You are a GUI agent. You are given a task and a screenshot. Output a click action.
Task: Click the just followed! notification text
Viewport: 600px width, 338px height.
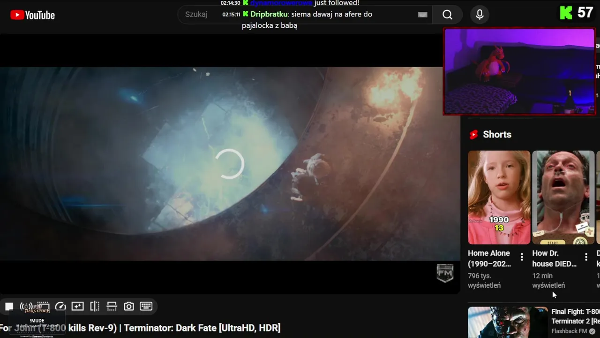coord(337,3)
